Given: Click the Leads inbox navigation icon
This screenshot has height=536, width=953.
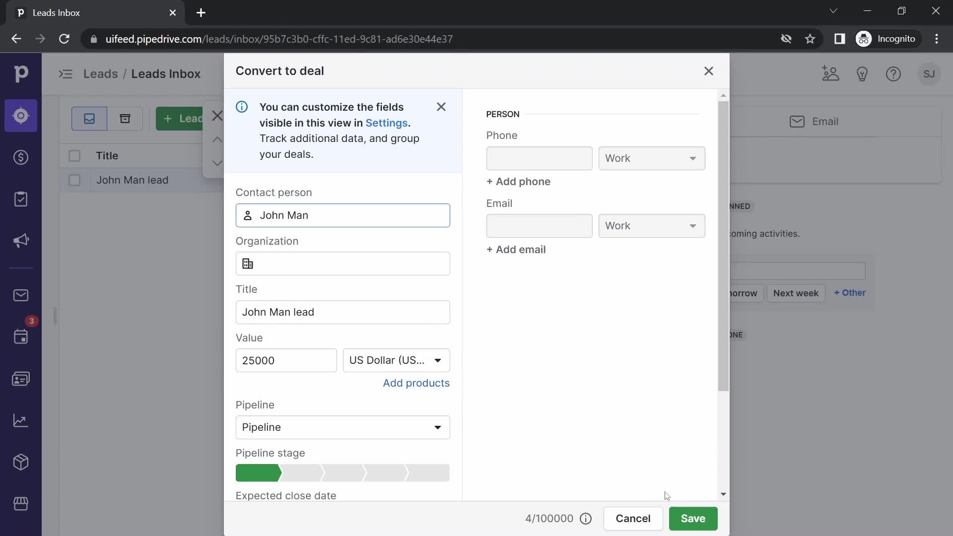Looking at the screenshot, I should 21,116.
